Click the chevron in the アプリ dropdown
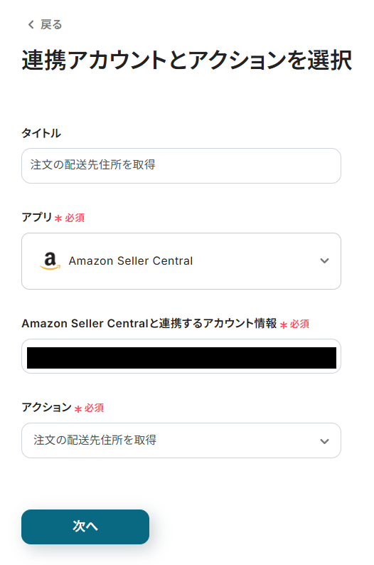Screen dimensions: 374x565 point(324,260)
